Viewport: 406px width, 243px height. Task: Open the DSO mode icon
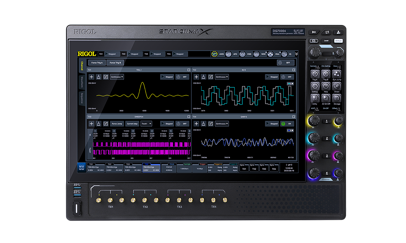tap(243, 54)
